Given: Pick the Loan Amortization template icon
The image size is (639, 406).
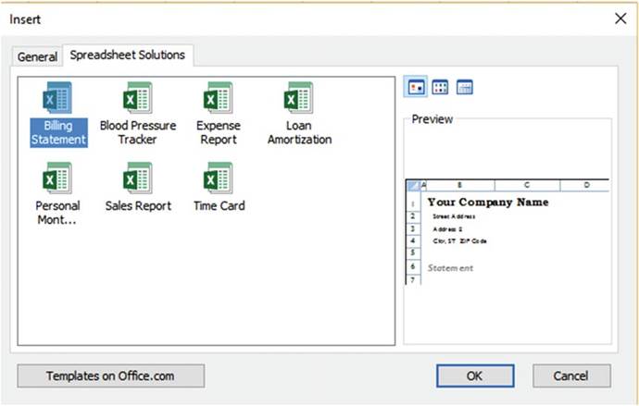Looking at the screenshot, I should [x=299, y=98].
